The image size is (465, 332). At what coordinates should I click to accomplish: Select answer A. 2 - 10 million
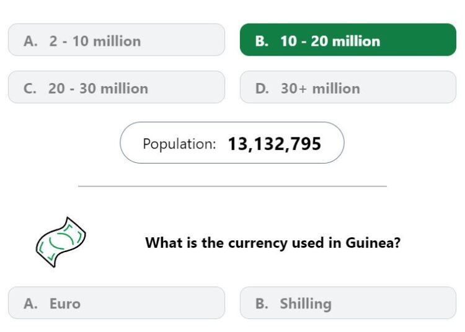(x=117, y=40)
